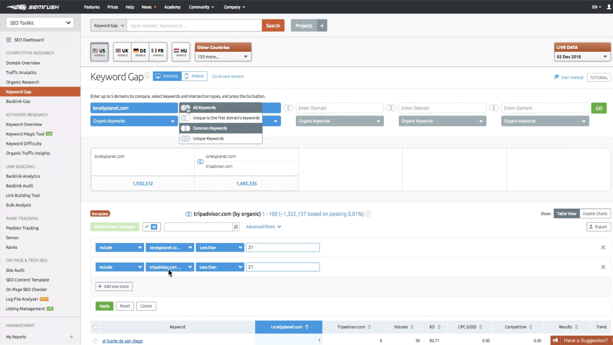Click the plus icon next to Projects
The image size is (613, 345).
[322, 25]
